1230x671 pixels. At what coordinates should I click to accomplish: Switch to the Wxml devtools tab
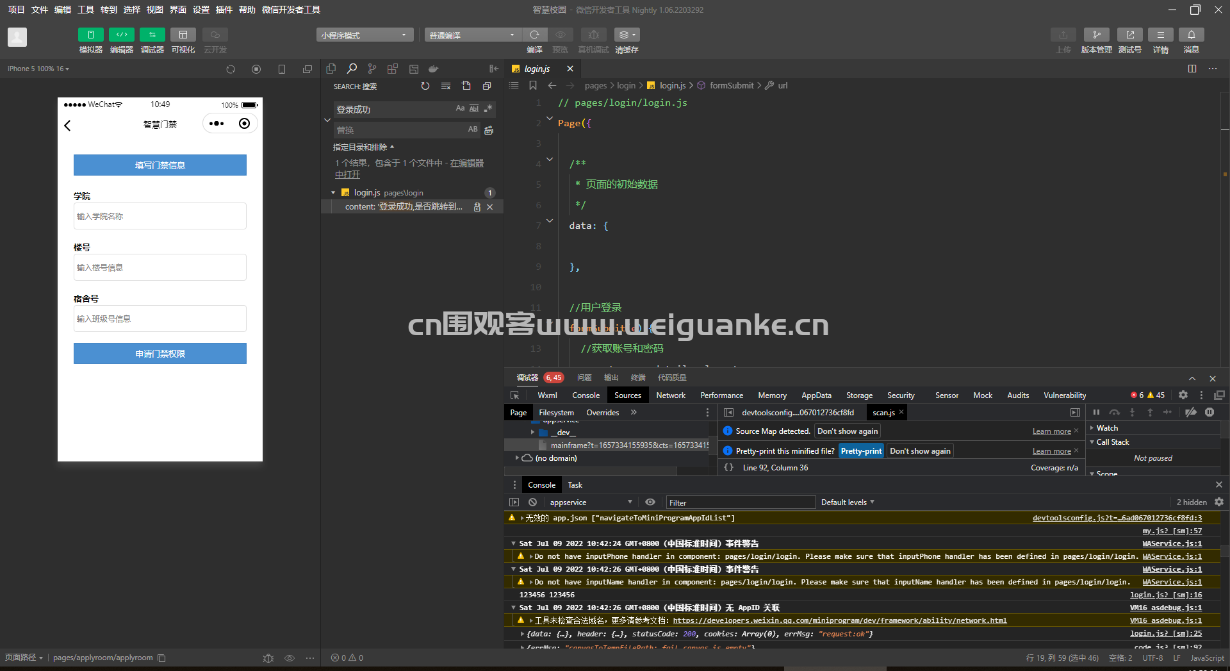click(x=547, y=395)
